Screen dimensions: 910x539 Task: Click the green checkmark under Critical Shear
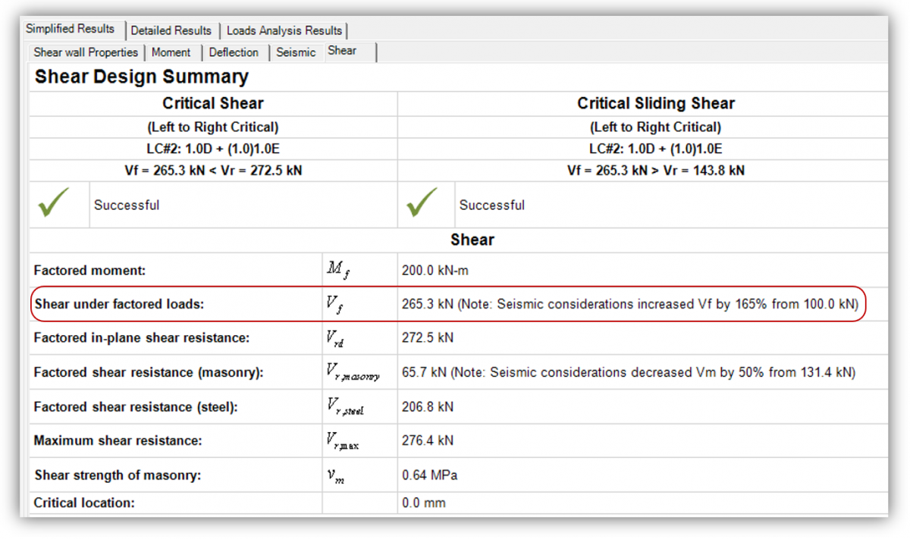(x=58, y=204)
